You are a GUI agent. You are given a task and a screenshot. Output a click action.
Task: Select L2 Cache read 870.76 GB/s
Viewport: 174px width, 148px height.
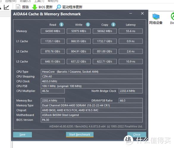coord(53,52)
